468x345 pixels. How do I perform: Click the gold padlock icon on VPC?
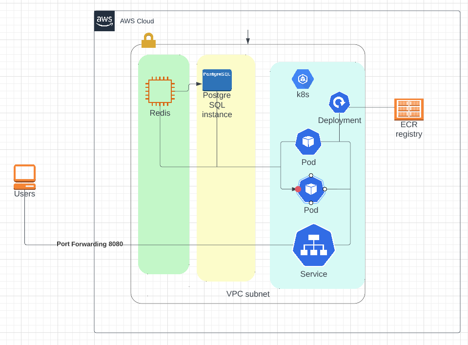point(148,41)
